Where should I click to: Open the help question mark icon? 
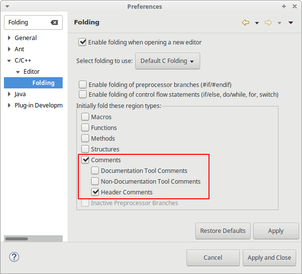point(14,257)
